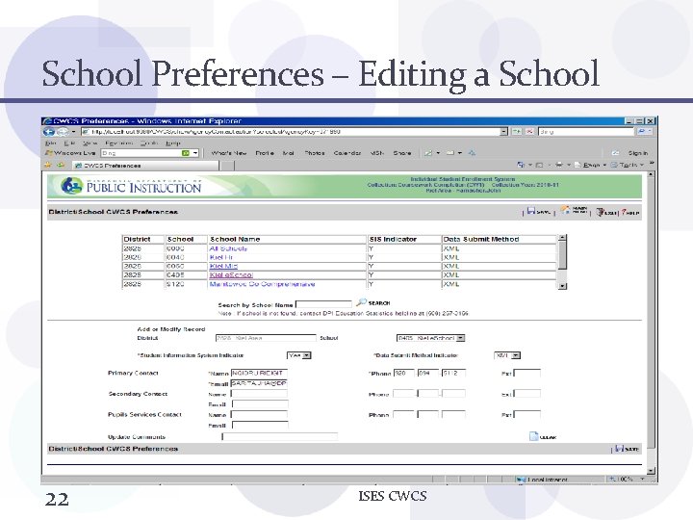This screenshot has height=520, width=693.
Task: Click the Primary Contact Name field
Action: (259, 374)
